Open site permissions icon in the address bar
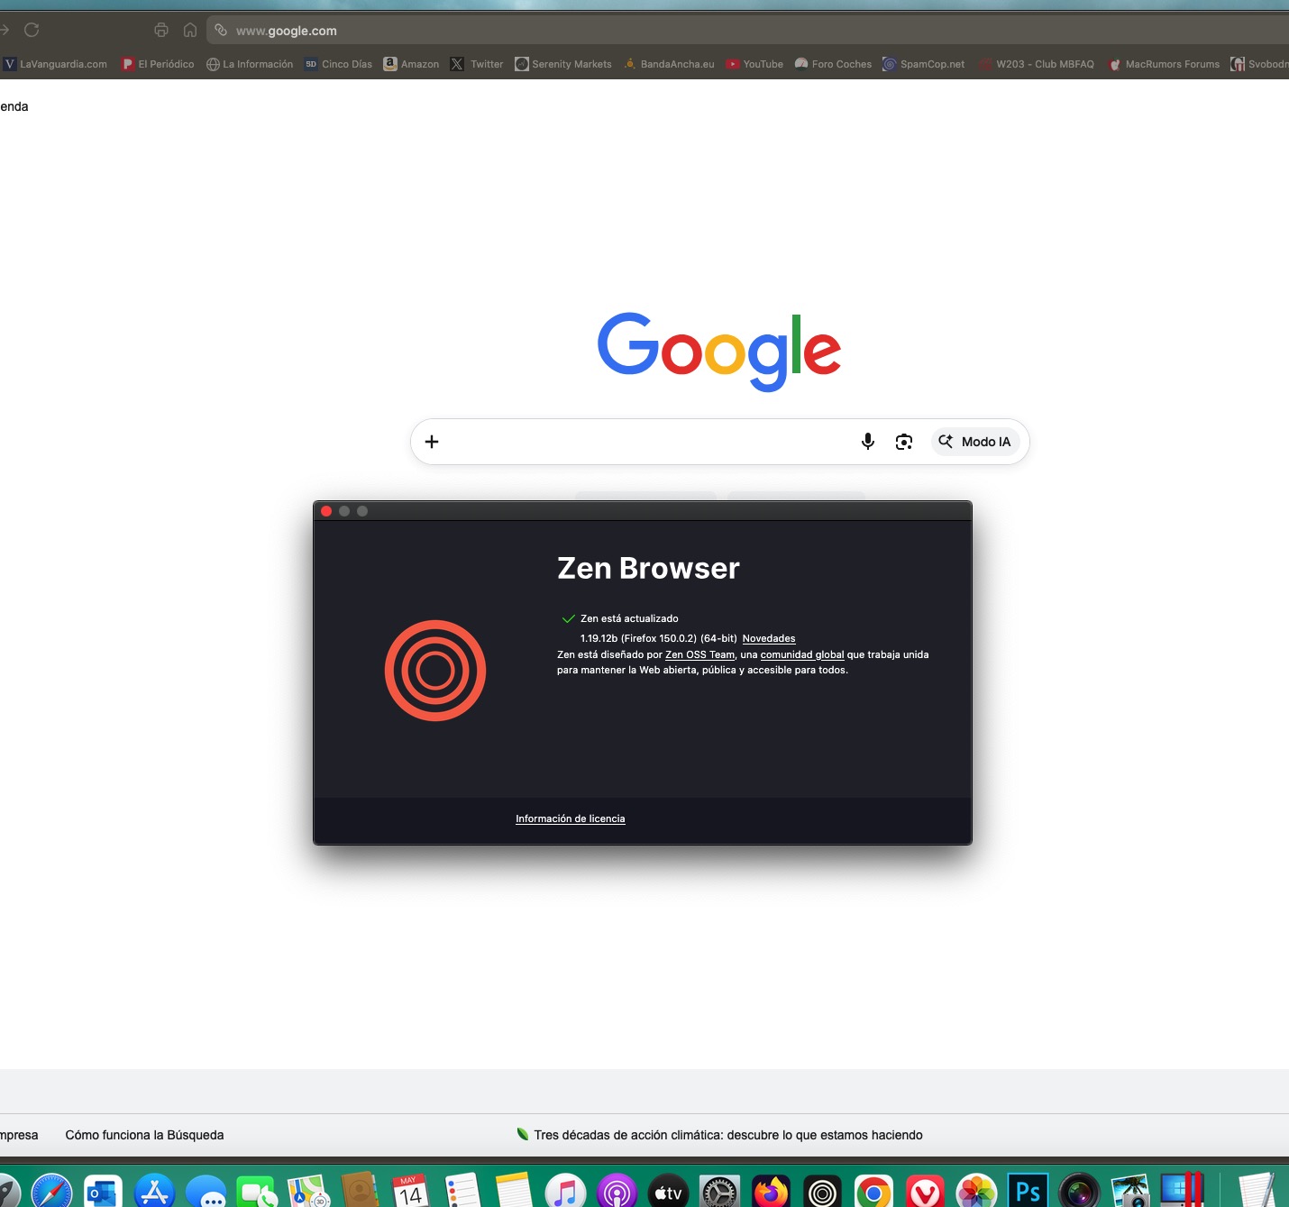This screenshot has height=1207, width=1289. (x=221, y=30)
